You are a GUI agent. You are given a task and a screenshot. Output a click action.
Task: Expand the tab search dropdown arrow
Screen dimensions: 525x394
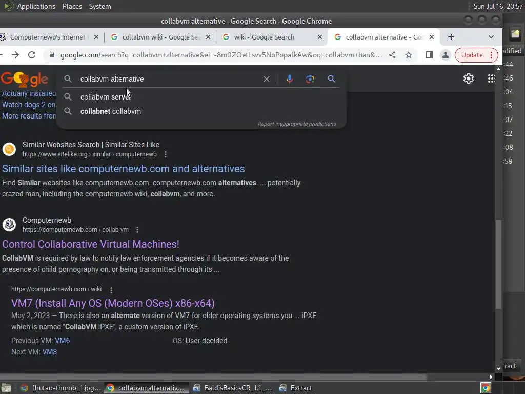(x=491, y=37)
